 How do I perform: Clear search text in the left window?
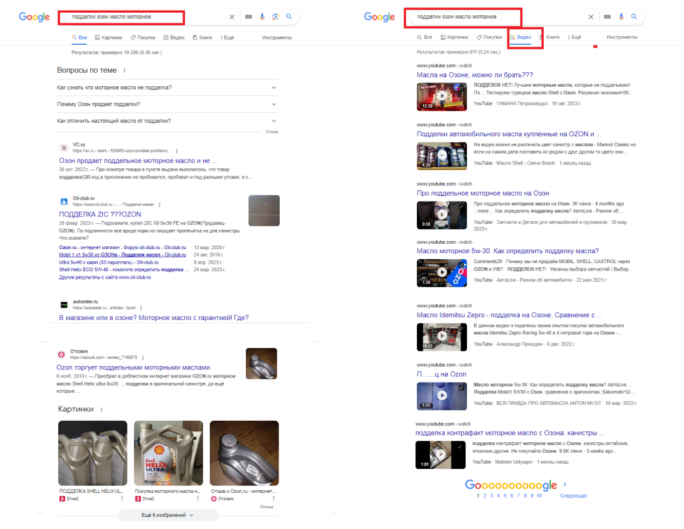232,17
